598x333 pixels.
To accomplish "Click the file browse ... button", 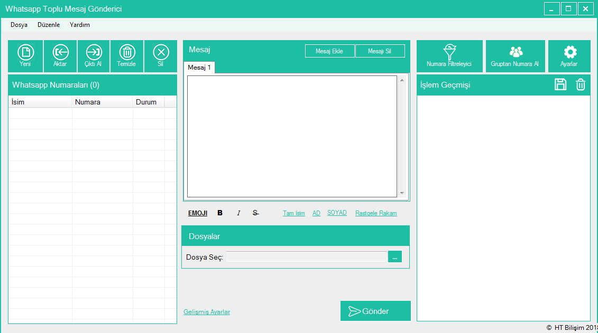I will (x=395, y=257).
